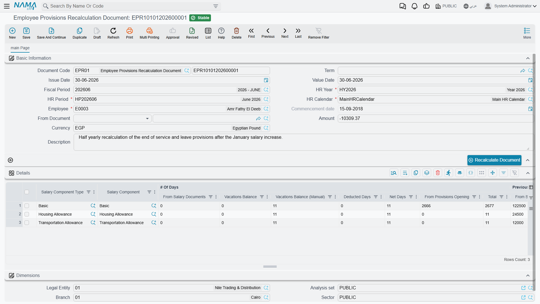Open notifications bell icon

[x=414, y=6]
